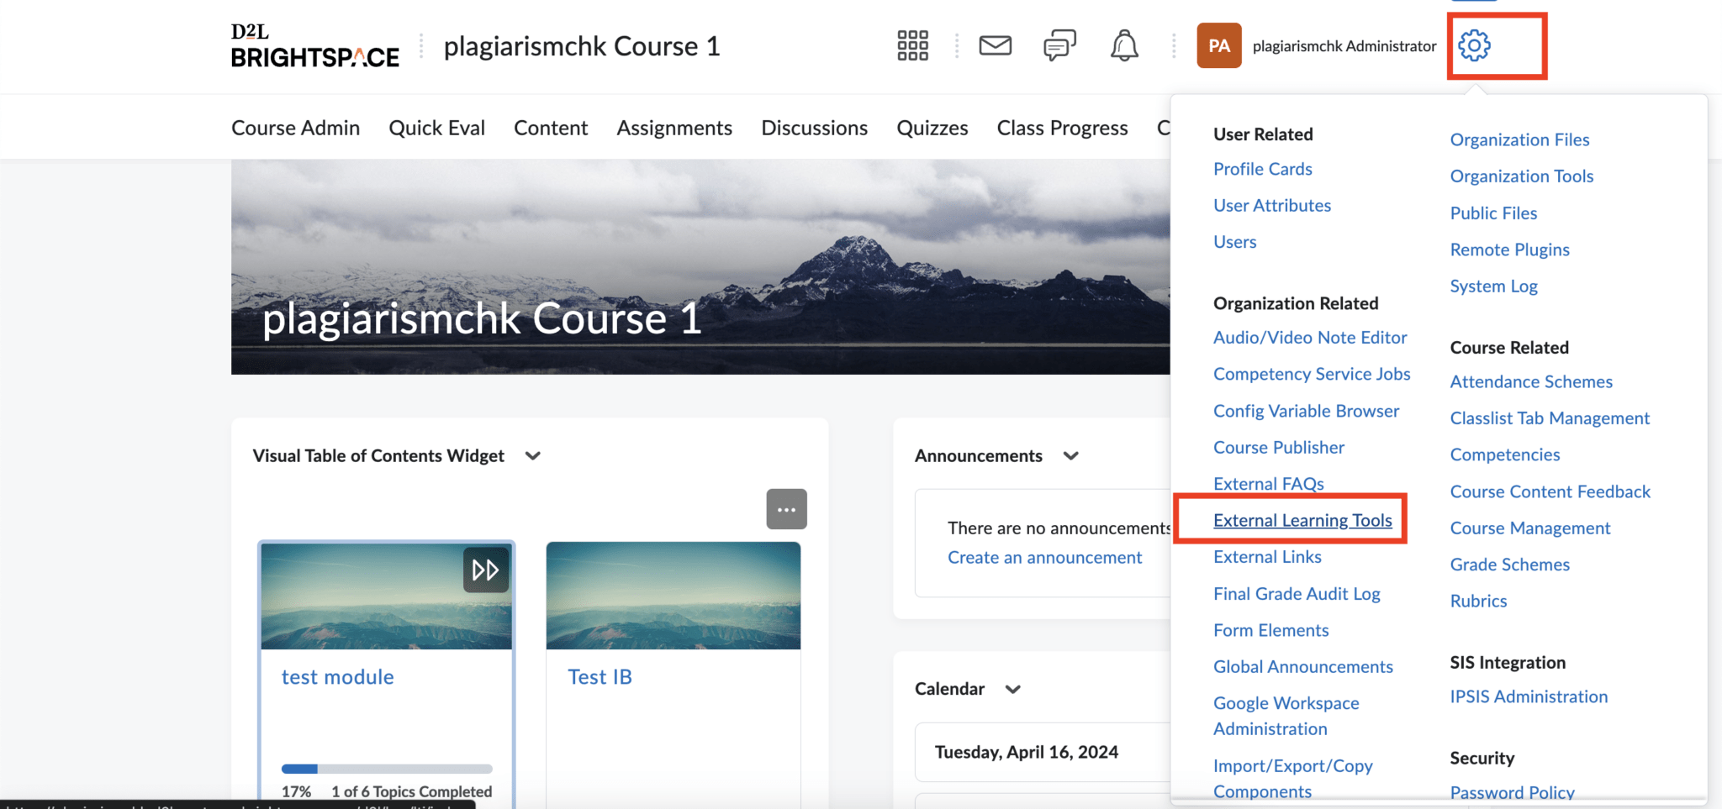Image resolution: width=1722 pixels, height=809 pixels.
Task: Click Create an announcement
Action: coord(1044,556)
